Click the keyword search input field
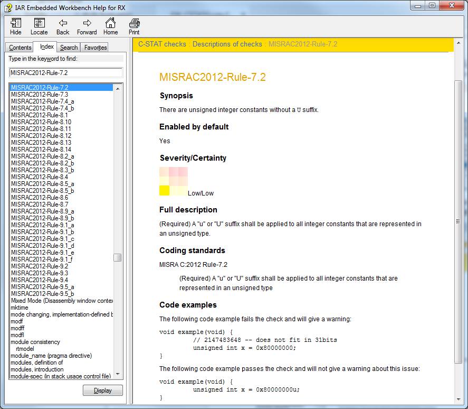Image resolution: width=468 pixels, height=409 pixels. click(x=66, y=73)
